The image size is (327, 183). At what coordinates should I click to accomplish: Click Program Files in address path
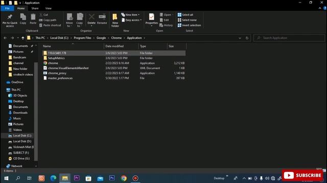pos(82,38)
